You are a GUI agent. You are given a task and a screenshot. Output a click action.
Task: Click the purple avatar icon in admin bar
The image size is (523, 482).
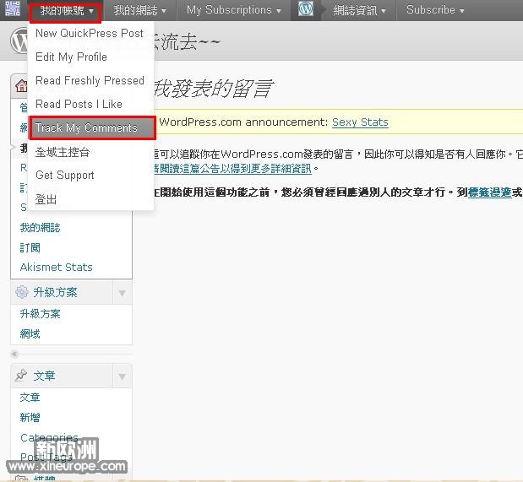point(13,8)
